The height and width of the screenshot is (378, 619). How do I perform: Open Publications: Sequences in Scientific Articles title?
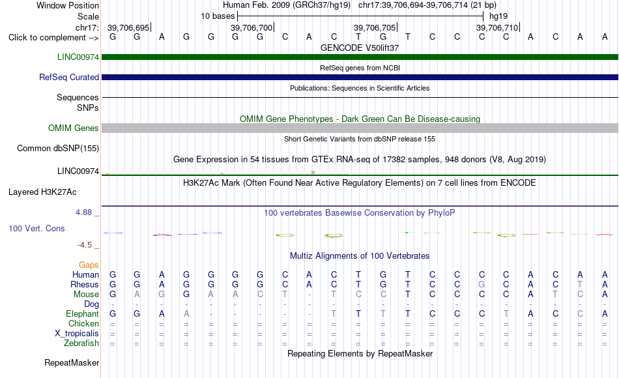360,88
